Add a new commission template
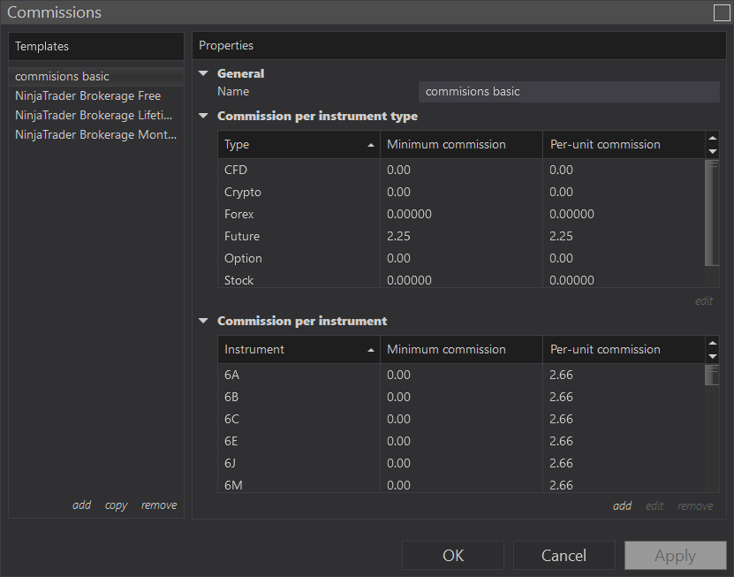This screenshot has width=734, height=577. point(81,505)
